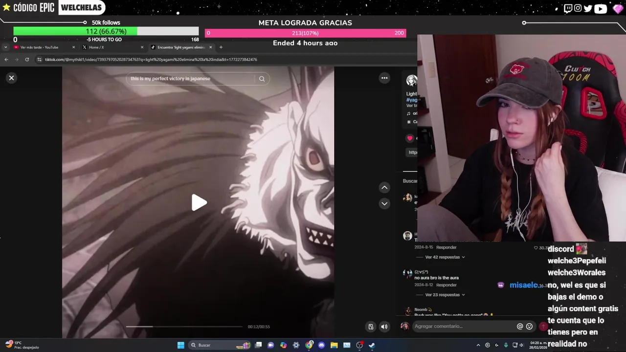Image resolution: width=626 pixels, height=352 pixels.
Task: Reload the TikTok page
Action: click(x=27, y=60)
